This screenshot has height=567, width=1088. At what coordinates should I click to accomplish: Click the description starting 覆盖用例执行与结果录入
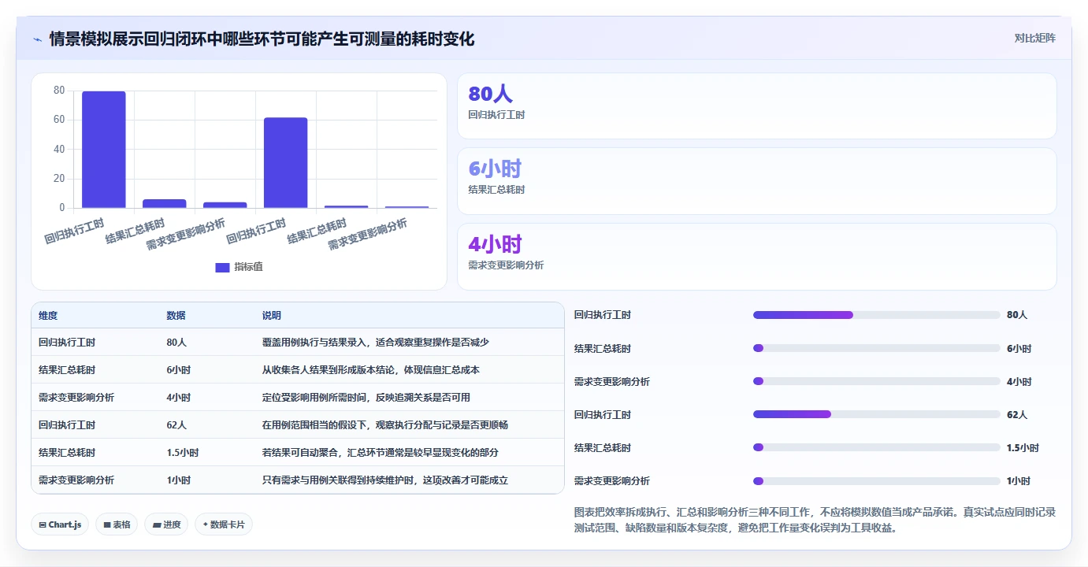pyautogui.click(x=377, y=343)
